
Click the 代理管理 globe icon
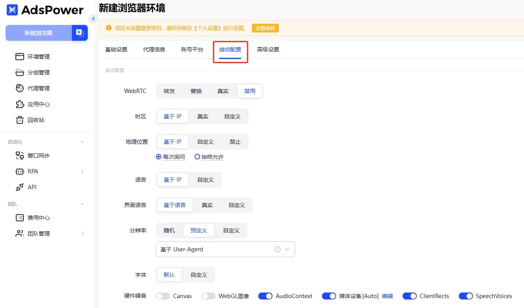click(19, 88)
